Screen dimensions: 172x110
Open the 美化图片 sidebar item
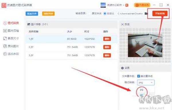point(11,46)
